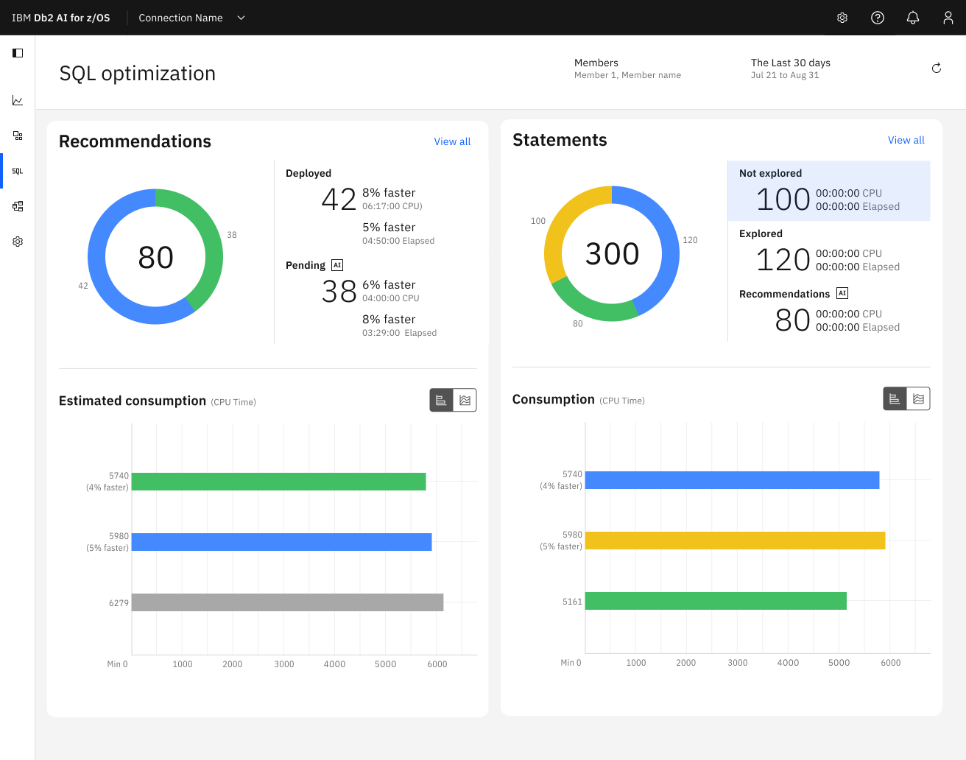
Task: Open the top bar settings gear icon
Action: tap(842, 18)
